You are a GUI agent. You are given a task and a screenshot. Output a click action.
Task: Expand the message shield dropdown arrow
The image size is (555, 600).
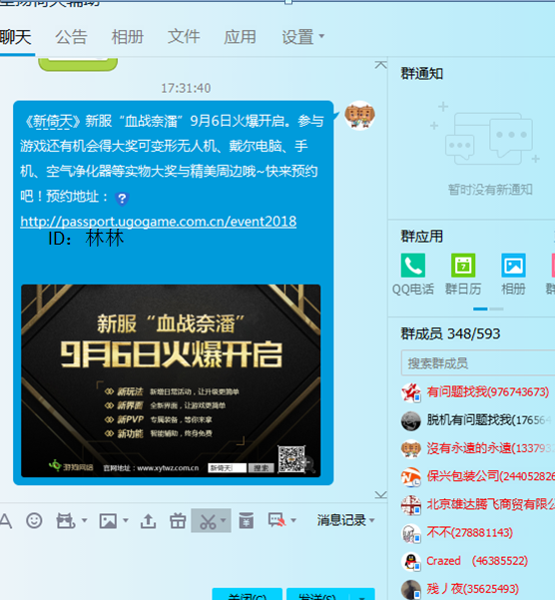coord(293,520)
